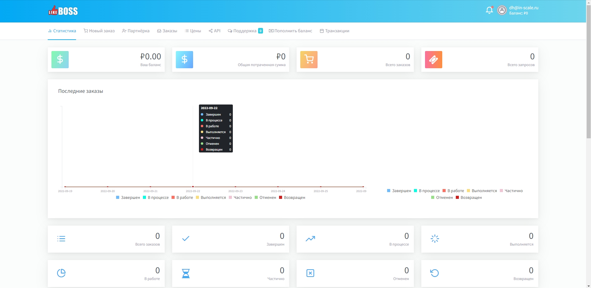This screenshot has height=288, width=591.
Task: Open the Статистика tab
Action: [62, 31]
